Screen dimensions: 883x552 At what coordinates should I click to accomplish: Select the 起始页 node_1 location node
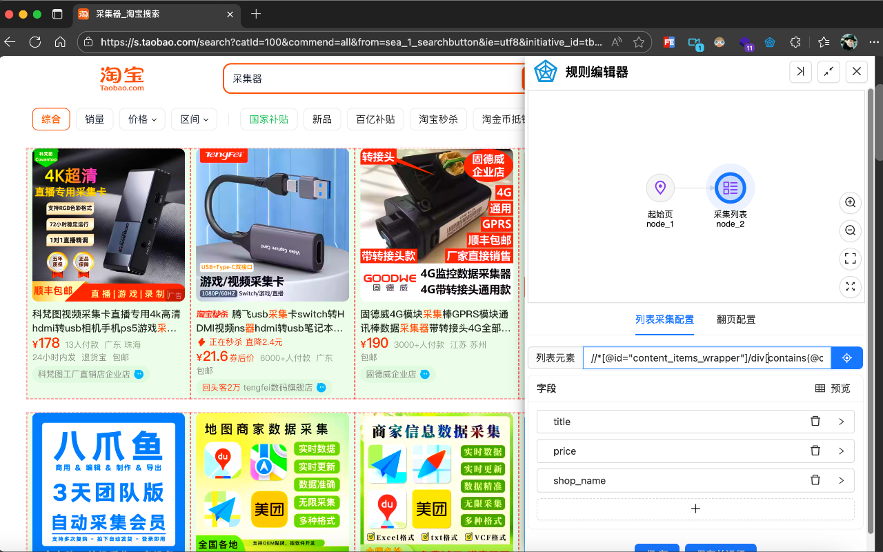point(660,188)
